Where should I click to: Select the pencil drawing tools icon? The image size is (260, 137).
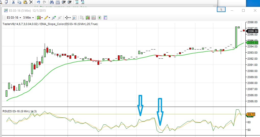(47, 18)
